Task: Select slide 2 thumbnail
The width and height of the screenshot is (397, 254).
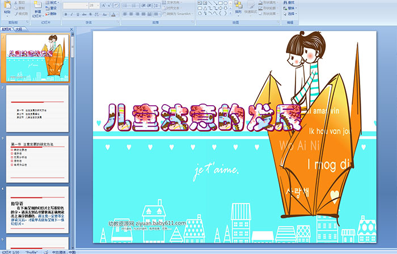Action: (37, 109)
